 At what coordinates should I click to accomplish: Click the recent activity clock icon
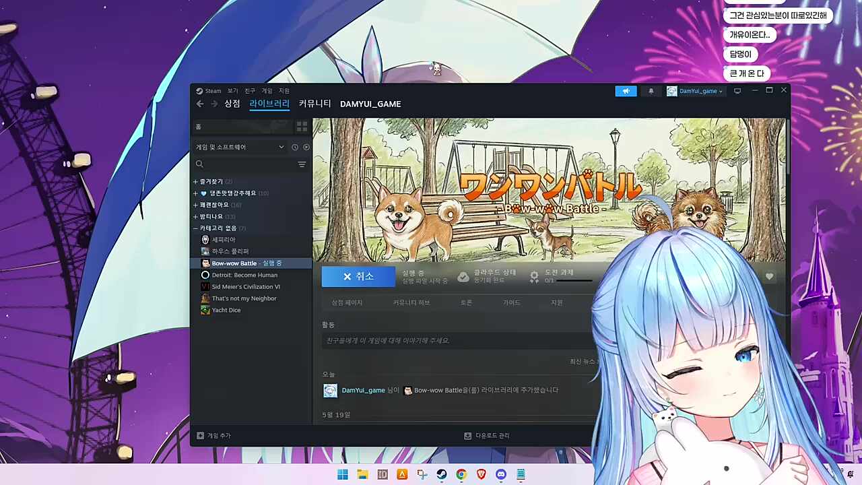[294, 147]
